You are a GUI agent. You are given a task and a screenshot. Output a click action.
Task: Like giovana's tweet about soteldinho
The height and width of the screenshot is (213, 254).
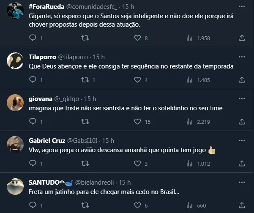pyautogui.click(x=137, y=122)
